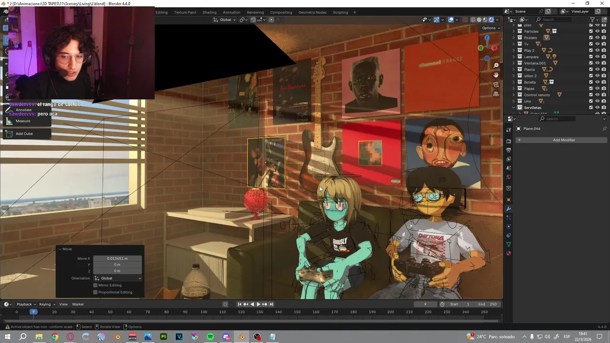Open the viewport shading options arrow

[x=498, y=20]
